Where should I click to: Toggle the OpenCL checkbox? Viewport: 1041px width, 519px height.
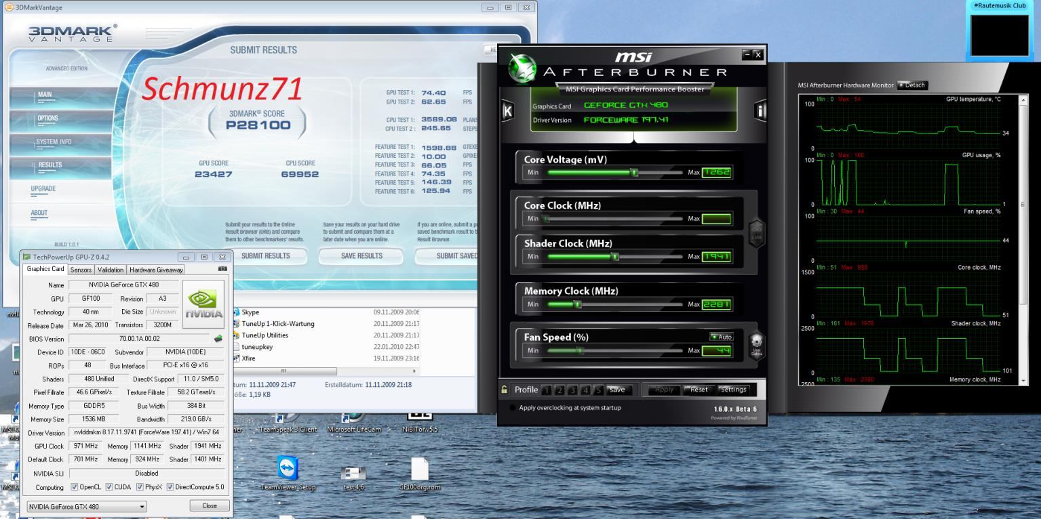pyautogui.click(x=75, y=487)
